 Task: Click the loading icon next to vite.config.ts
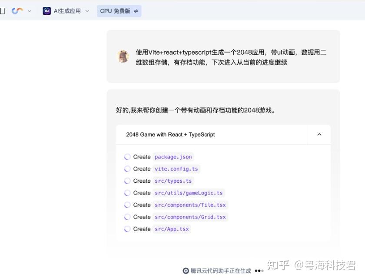point(127,169)
